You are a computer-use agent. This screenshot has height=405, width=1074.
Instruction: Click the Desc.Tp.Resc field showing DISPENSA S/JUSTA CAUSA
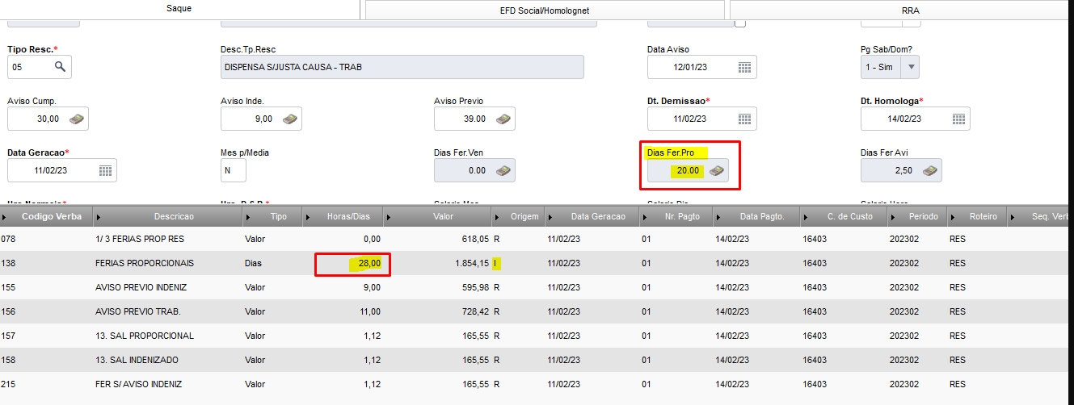coord(402,67)
